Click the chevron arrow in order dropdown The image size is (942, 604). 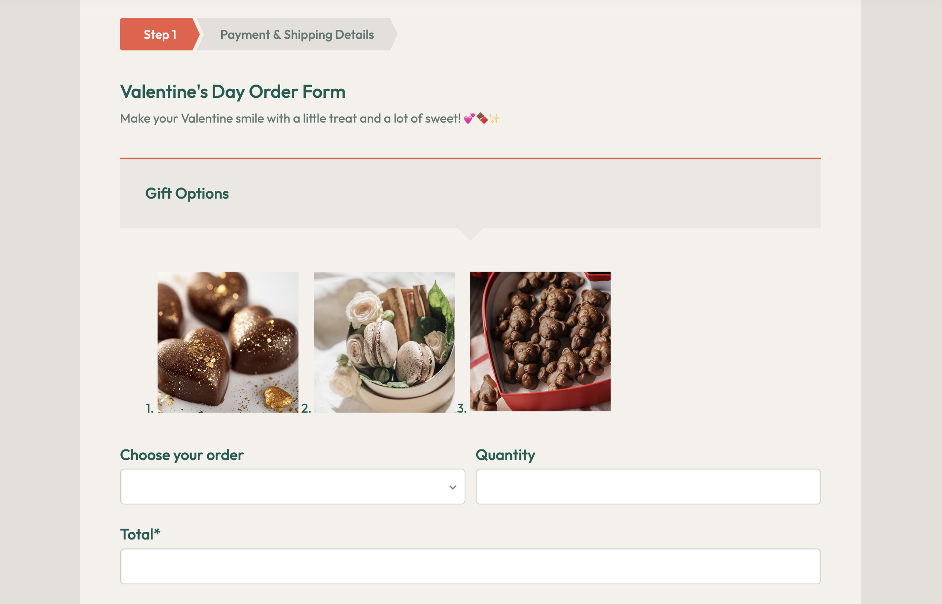tap(453, 487)
